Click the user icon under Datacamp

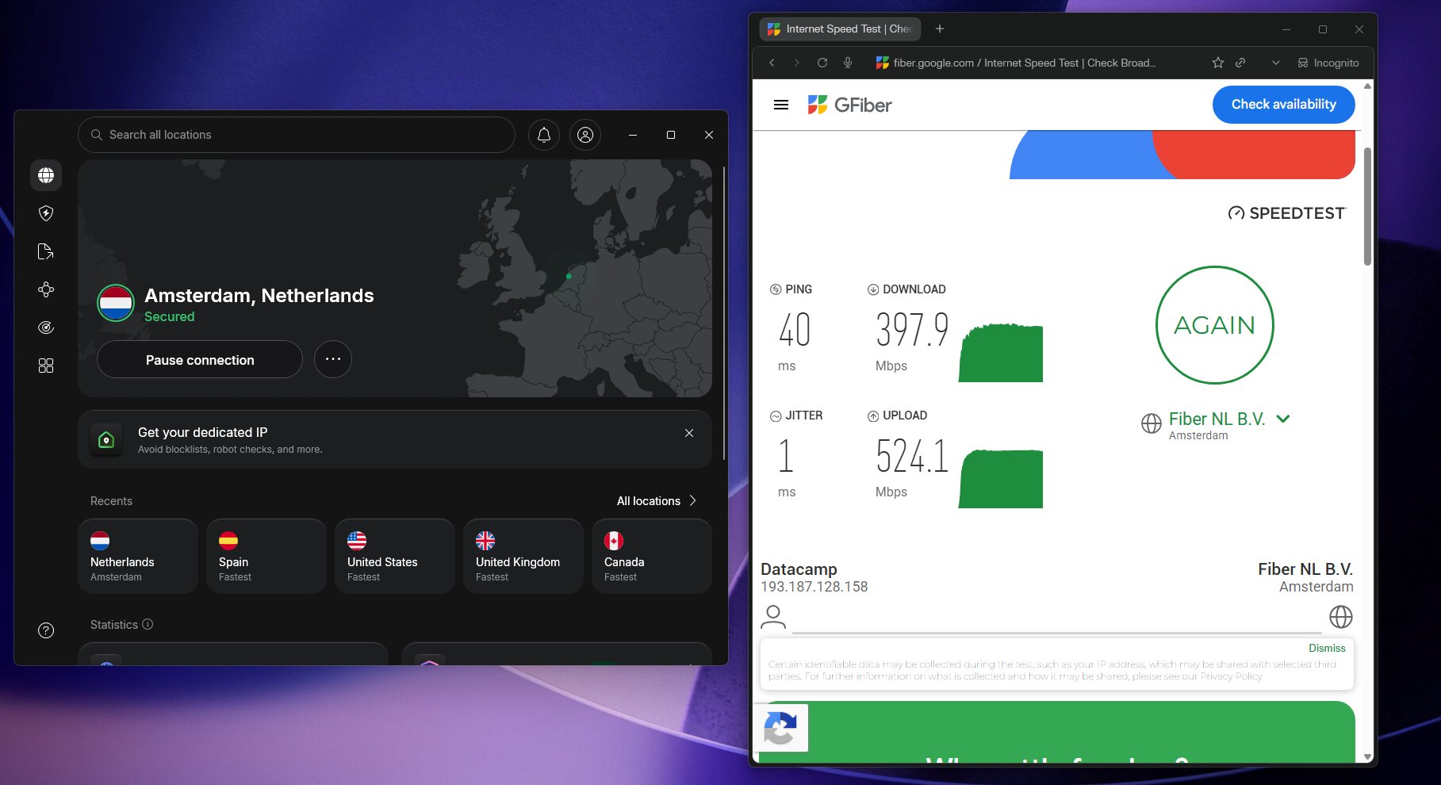[773, 617]
